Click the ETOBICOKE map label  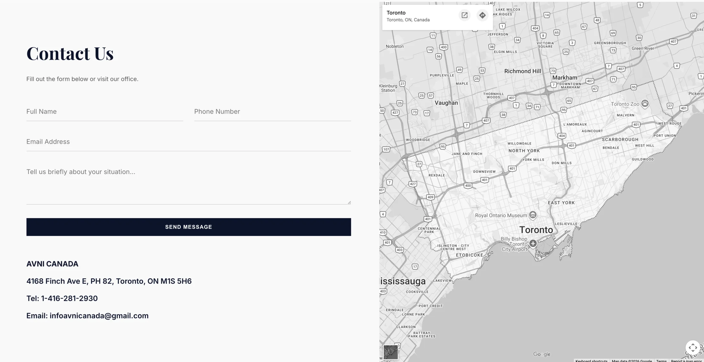(x=469, y=255)
